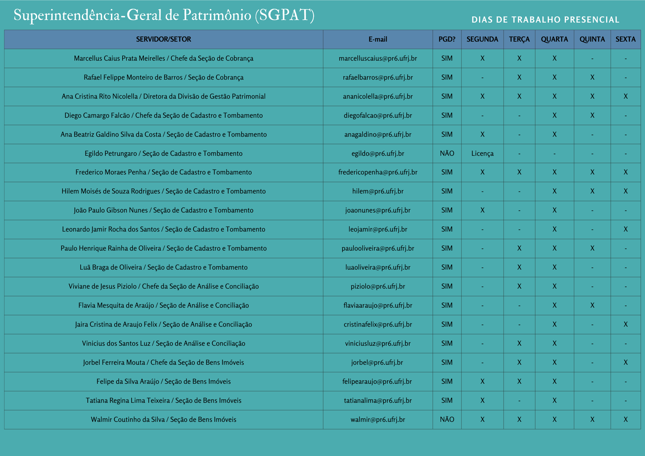
Task: Click the Diego Camargo Falcão name cell
Action: pos(164,116)
